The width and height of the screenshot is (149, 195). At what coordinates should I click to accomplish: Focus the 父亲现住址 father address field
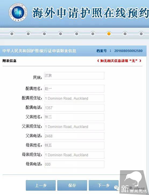click(x=74, y=127)
